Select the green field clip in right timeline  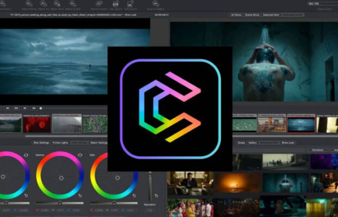[245, 123]
